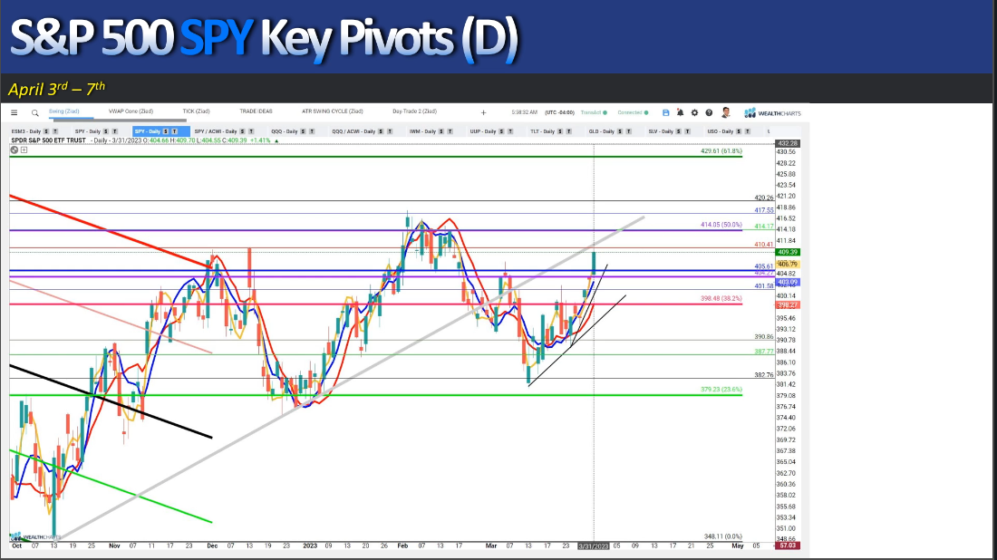This screenshot has width=997, height=560.
Task: Click the T button on the IWM - Daily tab
Action: click(450, 131)
